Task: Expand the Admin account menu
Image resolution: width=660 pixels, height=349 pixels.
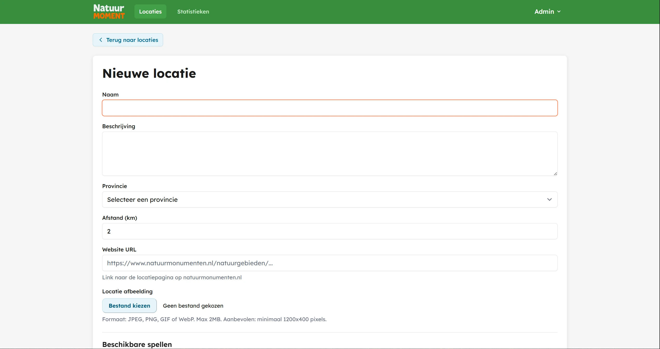Action: (547, 11)
